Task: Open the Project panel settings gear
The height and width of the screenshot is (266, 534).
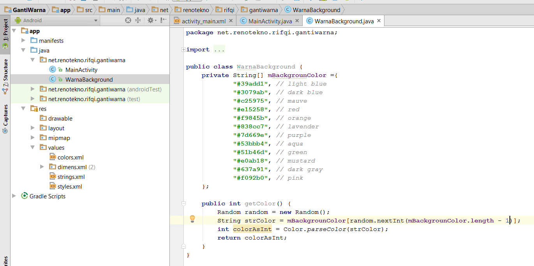Action: click(150, 21)
